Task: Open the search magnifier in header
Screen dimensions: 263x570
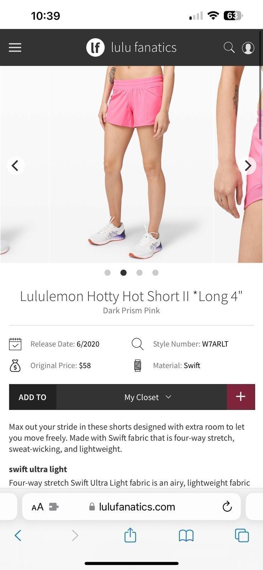Action: (229, 47)
